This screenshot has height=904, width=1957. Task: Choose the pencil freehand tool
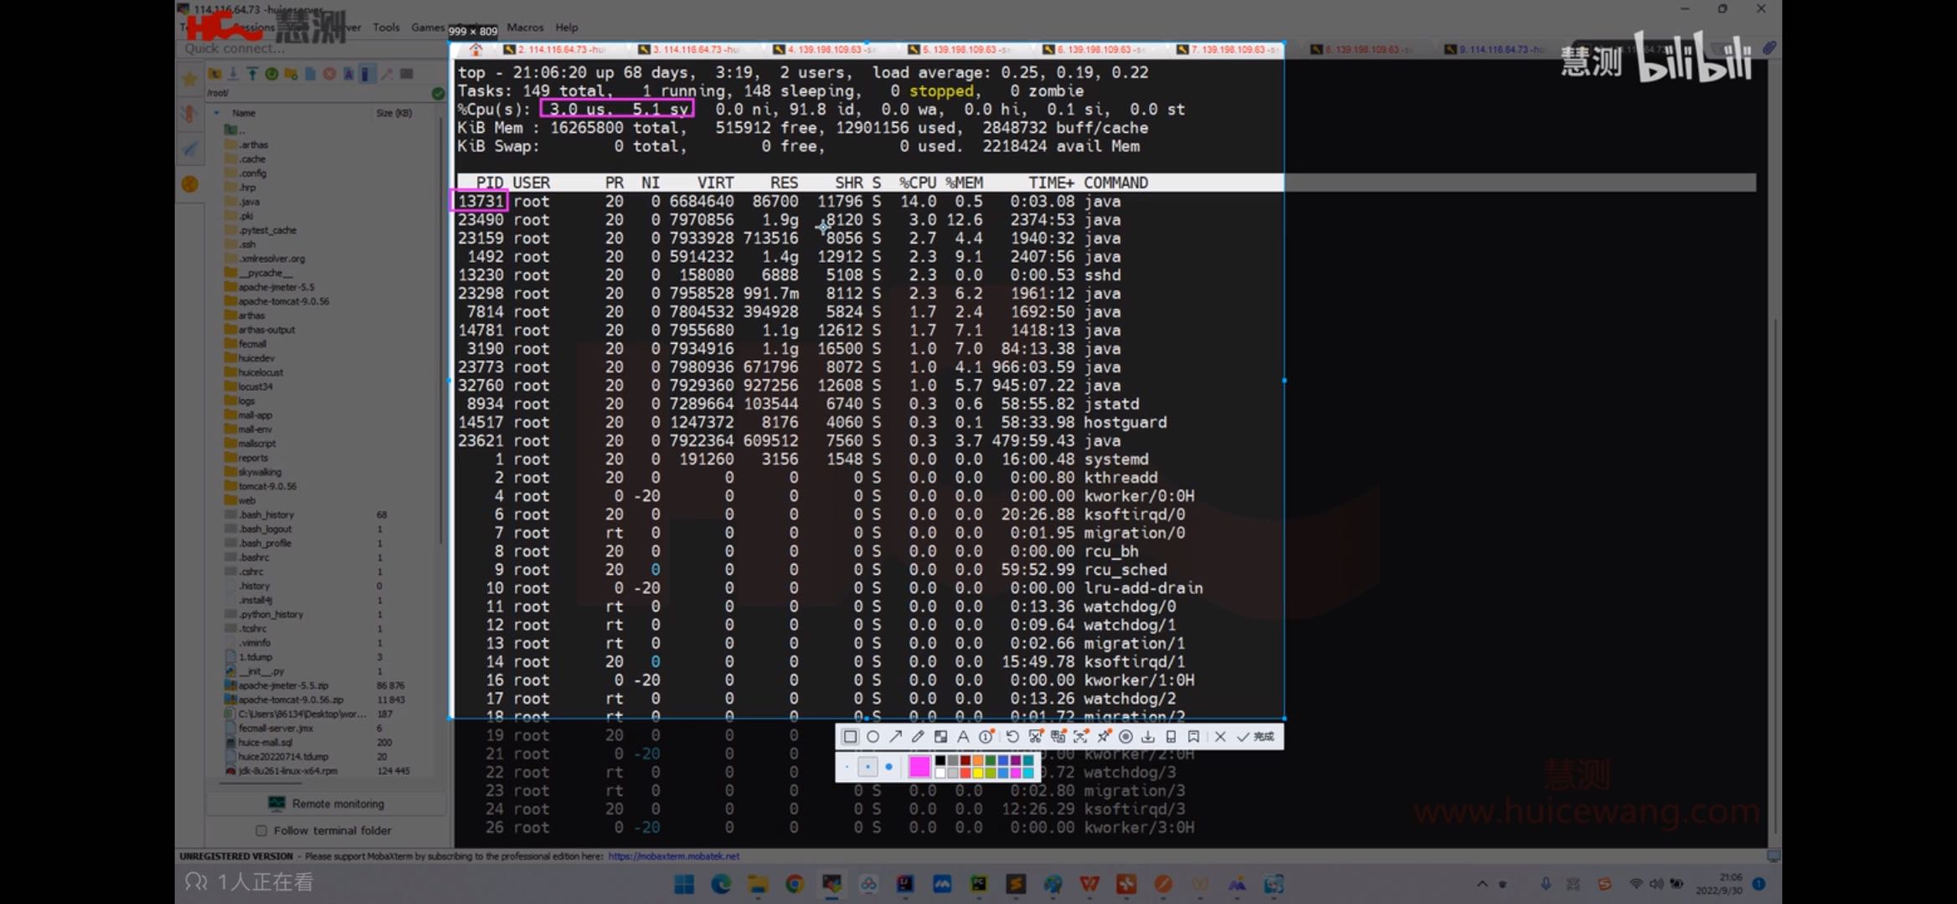pyautogui.click(x=918, y=737)
